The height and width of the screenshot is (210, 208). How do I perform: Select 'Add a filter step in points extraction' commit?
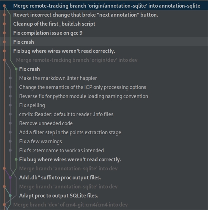click(70, 133)
